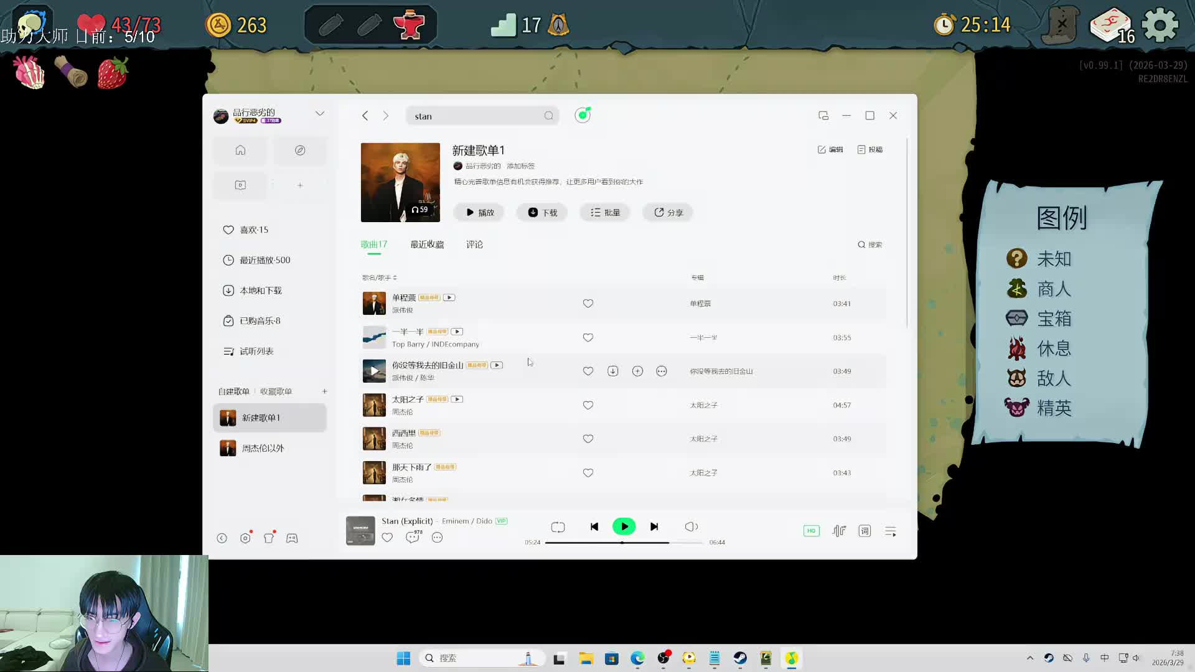The width and height of the screenshot is (1195, 672).
Task: Open the sound effects equalizer icon
Action: (x=839, y=531)
